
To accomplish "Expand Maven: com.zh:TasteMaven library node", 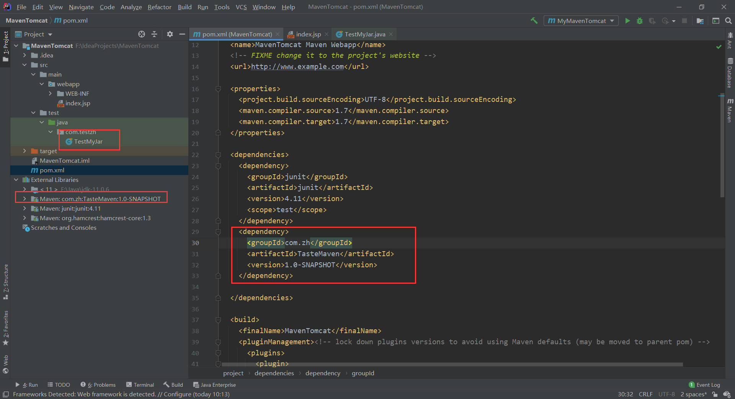I will tap(25, 199).
